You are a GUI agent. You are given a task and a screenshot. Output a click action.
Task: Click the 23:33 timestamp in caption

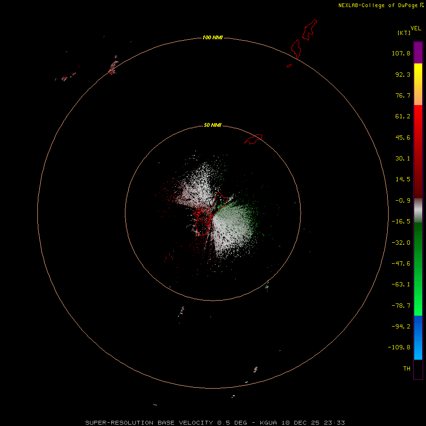[x=335, y=423]
